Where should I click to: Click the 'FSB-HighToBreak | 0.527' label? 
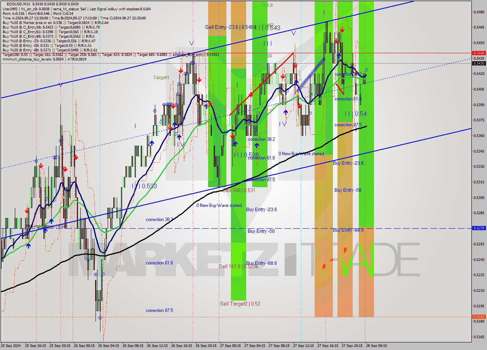(x=46, y=226)
